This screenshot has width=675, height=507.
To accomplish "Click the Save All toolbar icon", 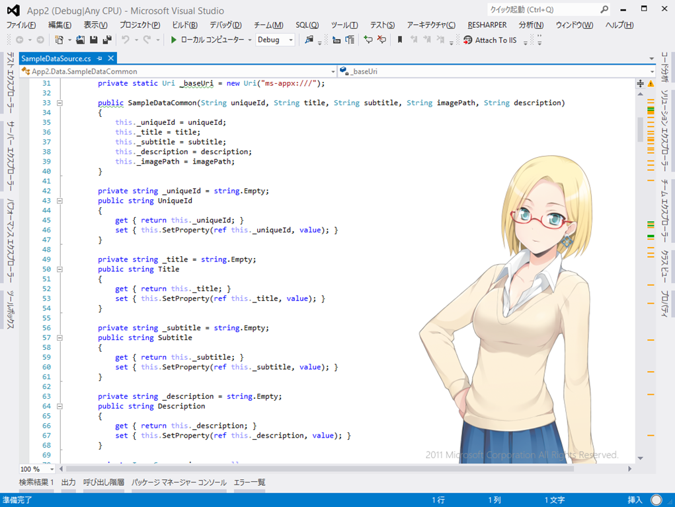I will click(x=106, y=40).
